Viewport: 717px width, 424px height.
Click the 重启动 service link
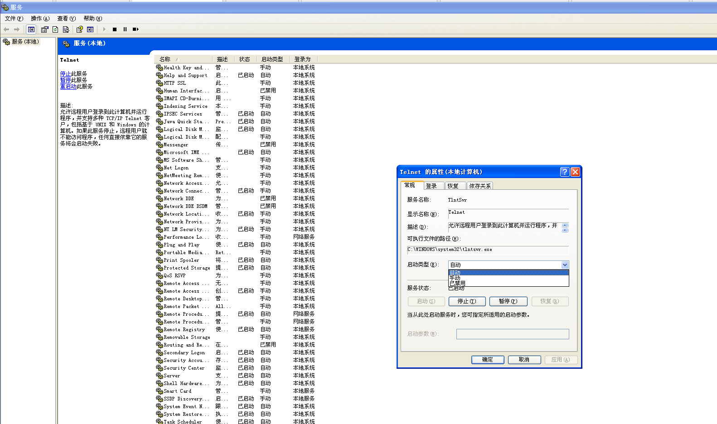point(68,87)
